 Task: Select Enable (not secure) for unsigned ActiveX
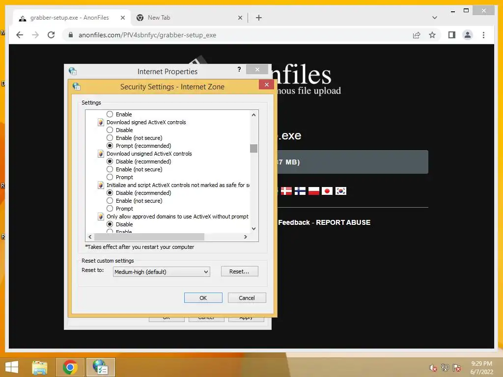[110, 169]
